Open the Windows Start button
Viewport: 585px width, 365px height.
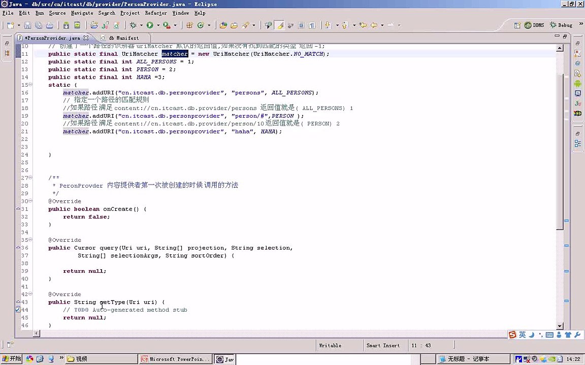(12, 359)
